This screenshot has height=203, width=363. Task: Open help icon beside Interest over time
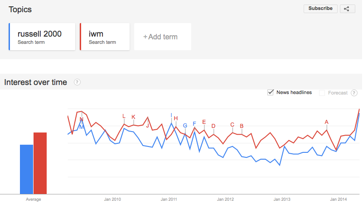(x=77, y=82)
